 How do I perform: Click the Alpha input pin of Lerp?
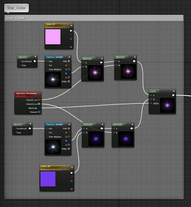[151, 103]
